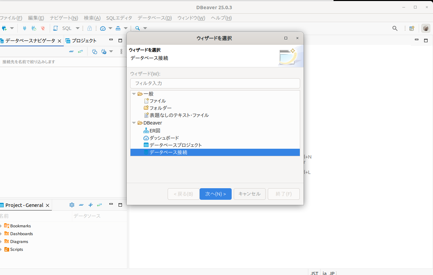Open the ヘルプ(H) menu

click(221, 18)
